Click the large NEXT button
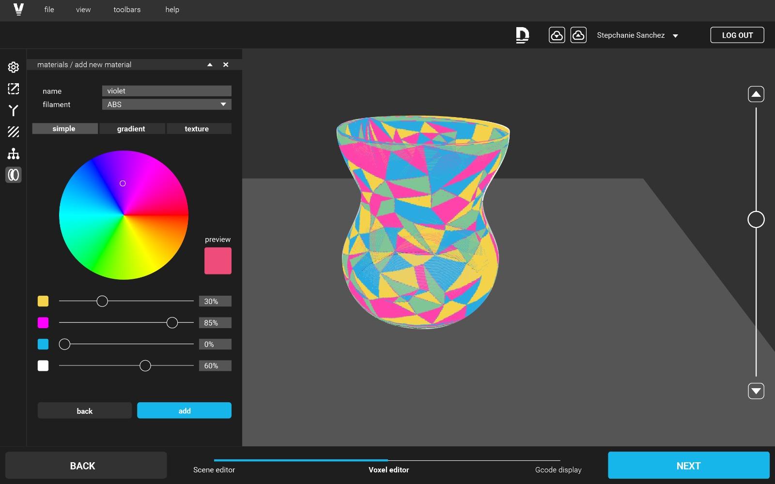The width and height of the screenshot is (775, 484). point(688,466)
